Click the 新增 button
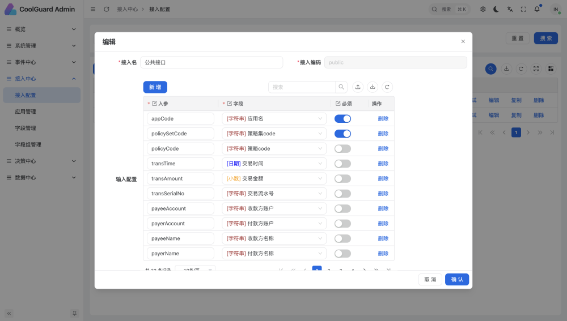 [x=155, y=87]
